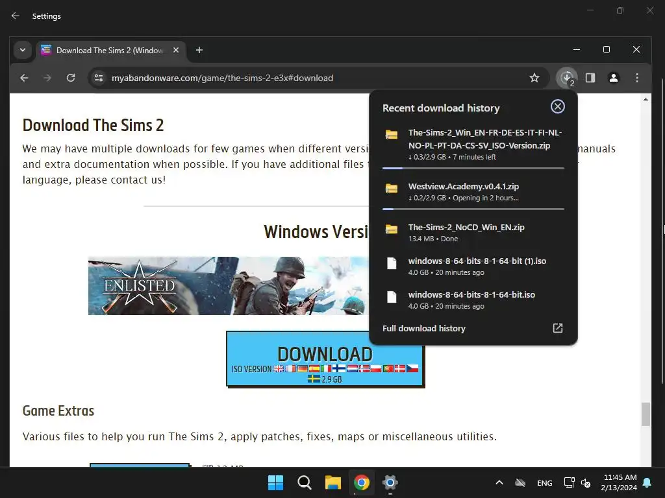Go back using the Settings back arrow

16,16
